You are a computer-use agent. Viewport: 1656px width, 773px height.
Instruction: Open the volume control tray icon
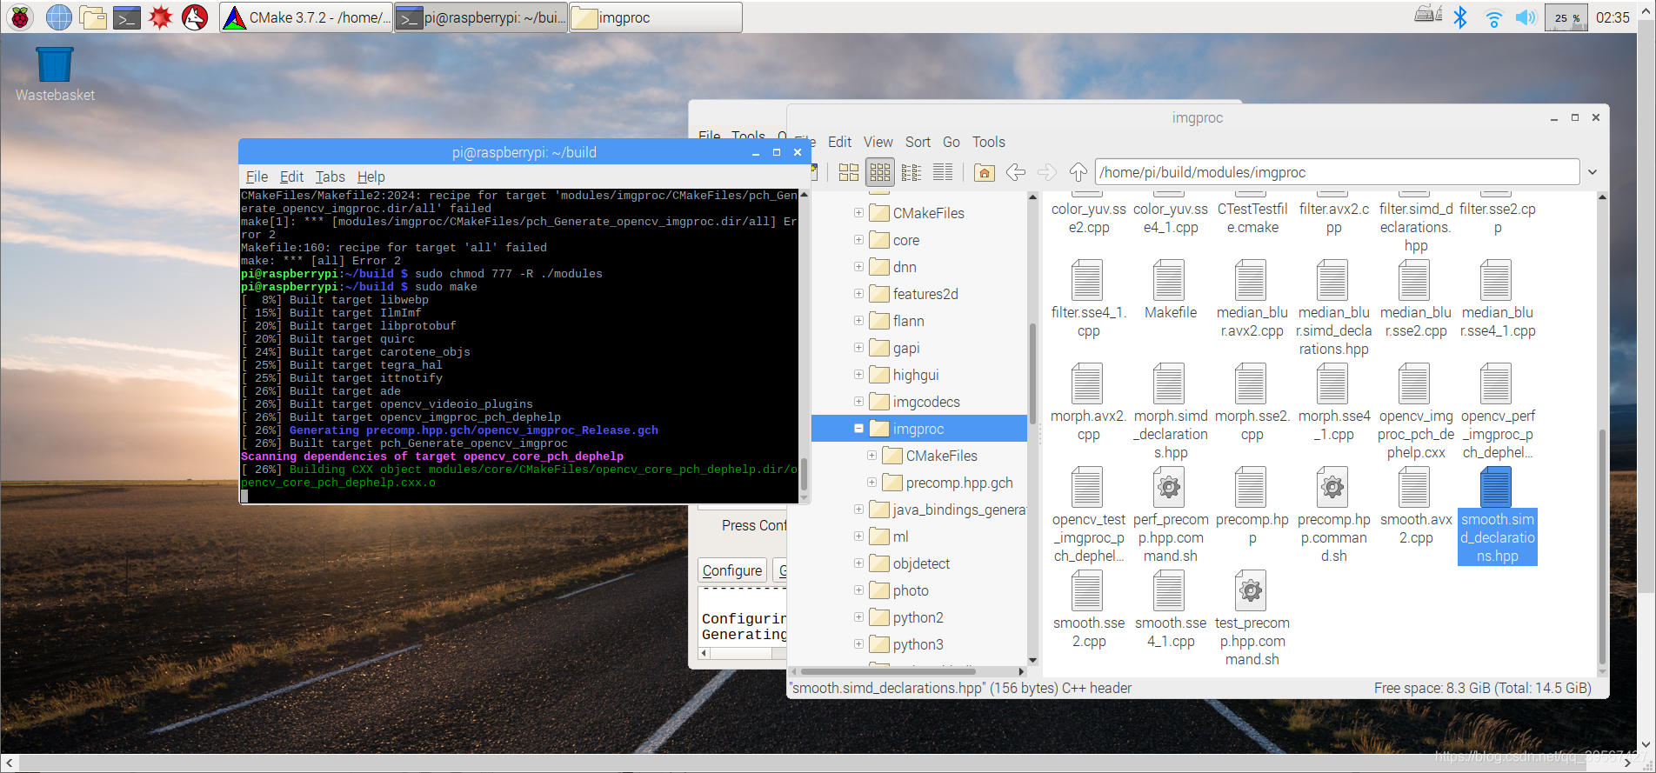pos(1526,17)
